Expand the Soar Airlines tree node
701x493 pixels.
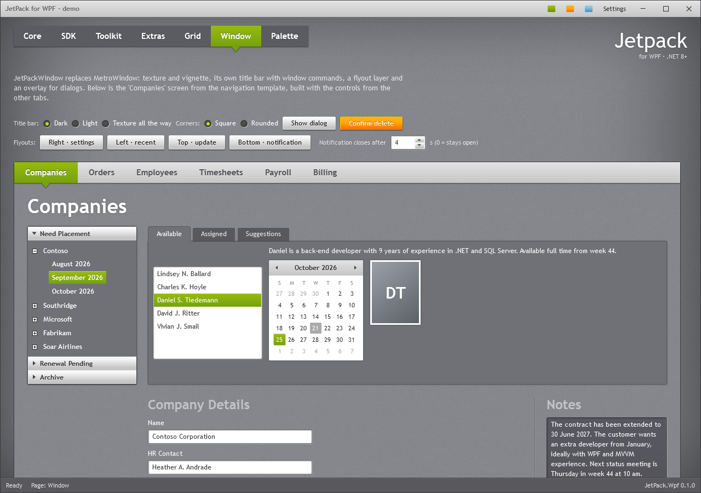coord(35,347)
